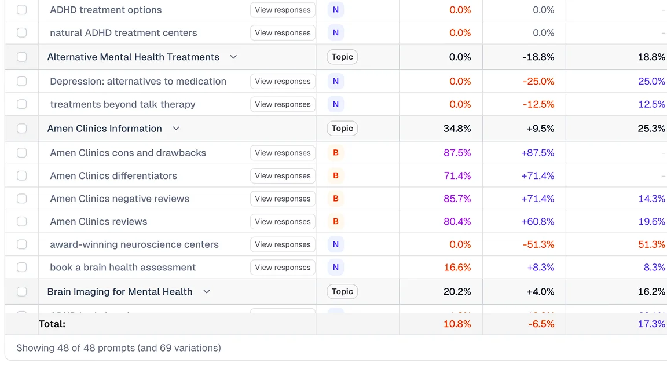This screenshot has height=366, width=667.
Task: Click the 87.5% value for Amen Clinics cons
Action: tap(457, 153)
